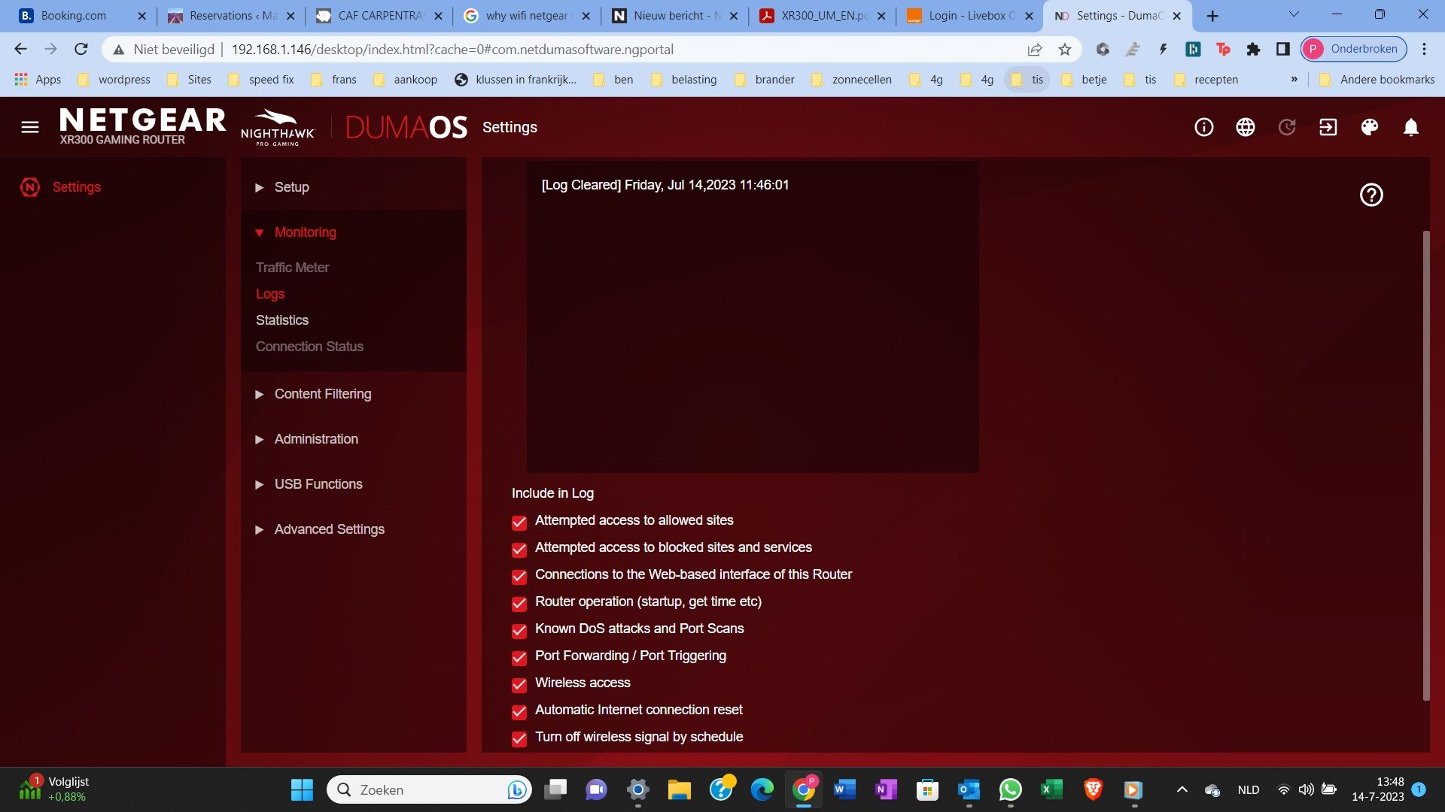1445x812 pixels.
Task: Collapse the Monitoring section
Action: click(305, 232)
